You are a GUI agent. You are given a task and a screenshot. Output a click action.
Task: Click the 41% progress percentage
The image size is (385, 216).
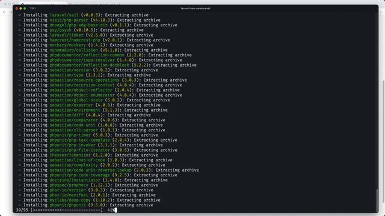[111, 210]
